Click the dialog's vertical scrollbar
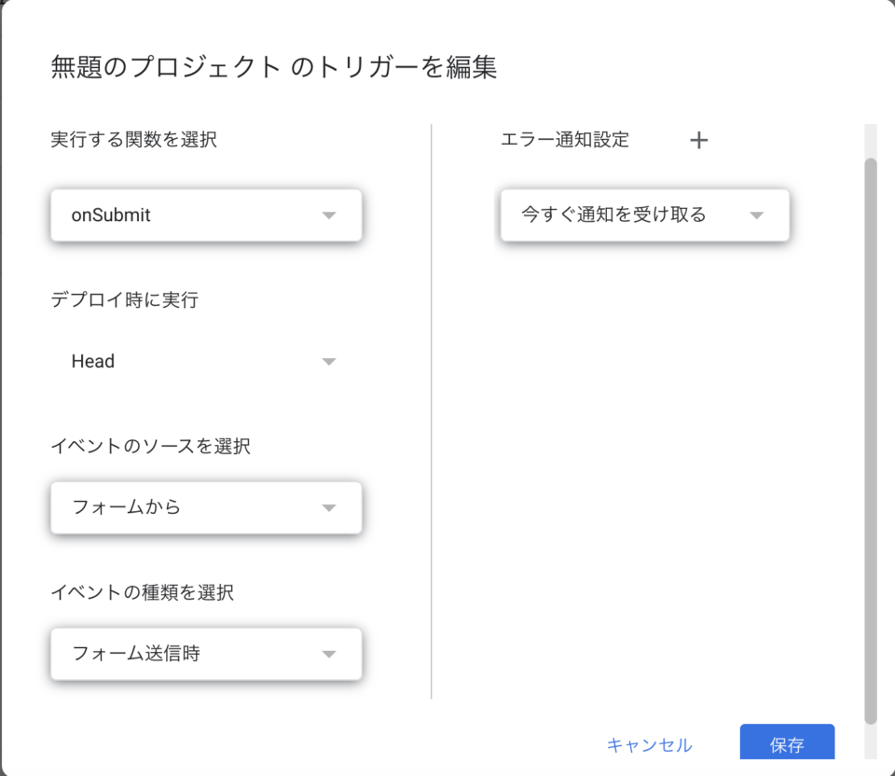Viewport: 895px width, 776px height. [x=871, y=441]
